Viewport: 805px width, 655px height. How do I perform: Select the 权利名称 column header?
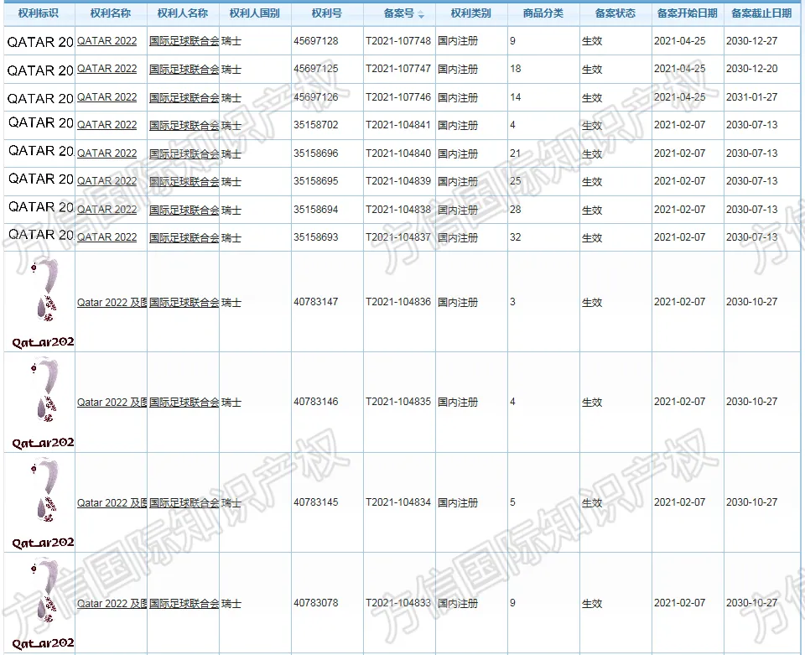(x=111, y=13)
